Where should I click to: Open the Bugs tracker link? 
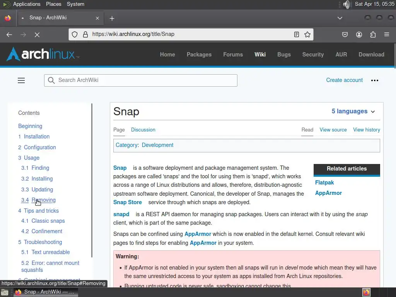[x=284, y=55]
